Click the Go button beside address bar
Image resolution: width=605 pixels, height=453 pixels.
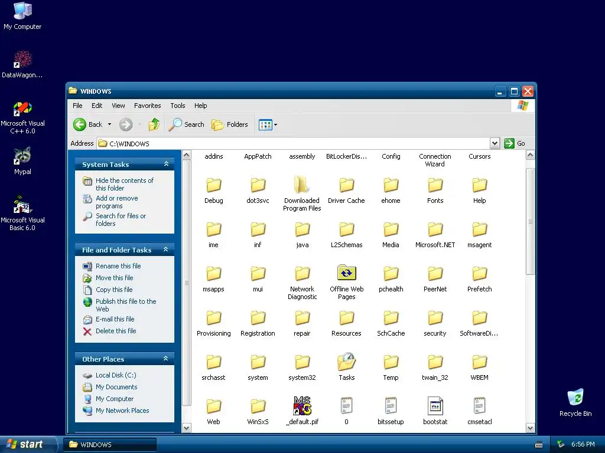coord(515,143)
